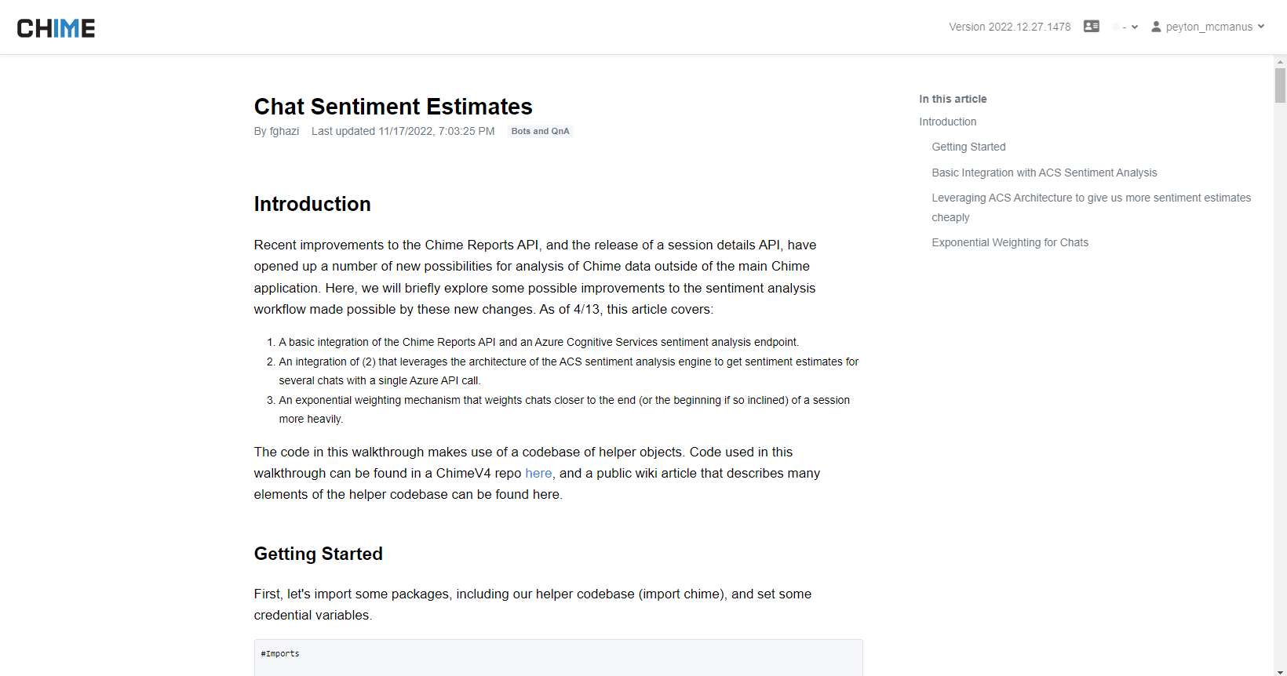Open the contact card icon
Image resolution: width=1287 pixels, height=676 pixels.
pyautogui.click(x=1091, y=26)
